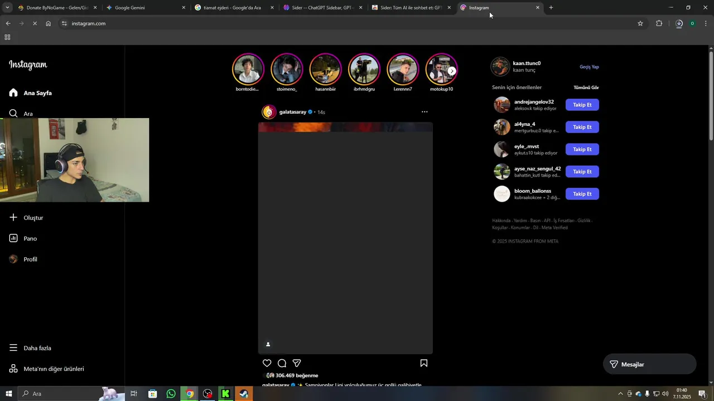Show next stories with the arrow

tap(452, 71)
